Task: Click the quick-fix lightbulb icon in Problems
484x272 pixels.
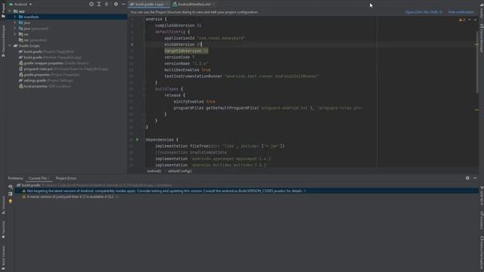Action: click(x=10, y=201)
